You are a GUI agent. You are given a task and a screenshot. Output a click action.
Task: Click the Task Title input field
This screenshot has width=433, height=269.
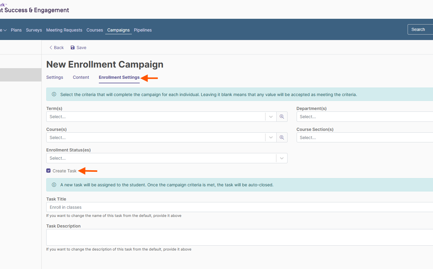tap(239, 207)
